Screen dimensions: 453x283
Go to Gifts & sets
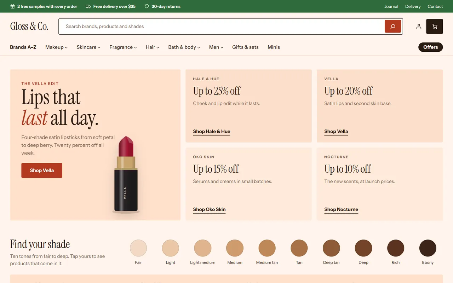(245, 47)
